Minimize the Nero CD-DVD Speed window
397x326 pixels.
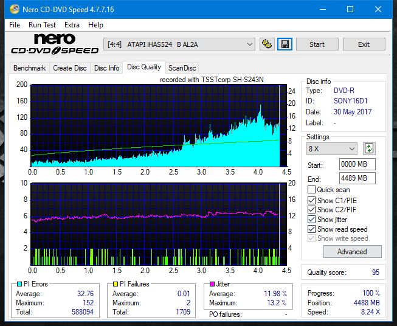point(323,9)
